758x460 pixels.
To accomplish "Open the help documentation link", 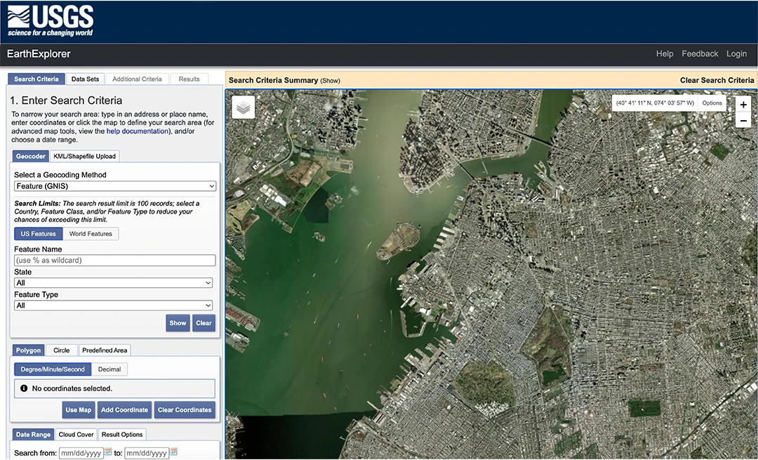I will (137, 131).
